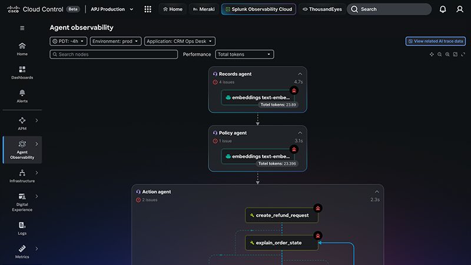Click Records agent '4 issues' text

(227, 82)
